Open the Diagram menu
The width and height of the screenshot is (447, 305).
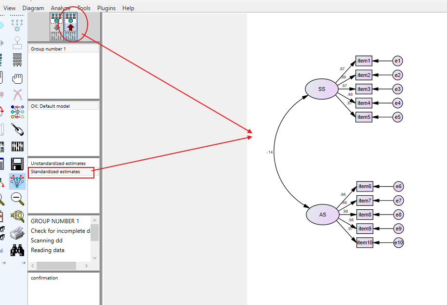(x=33, y=8)
